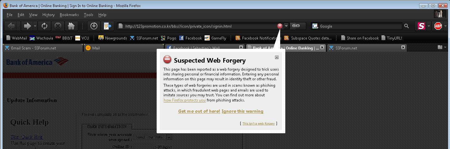
Task: Select the Mail tab
Action: click(x=124, y=48)
